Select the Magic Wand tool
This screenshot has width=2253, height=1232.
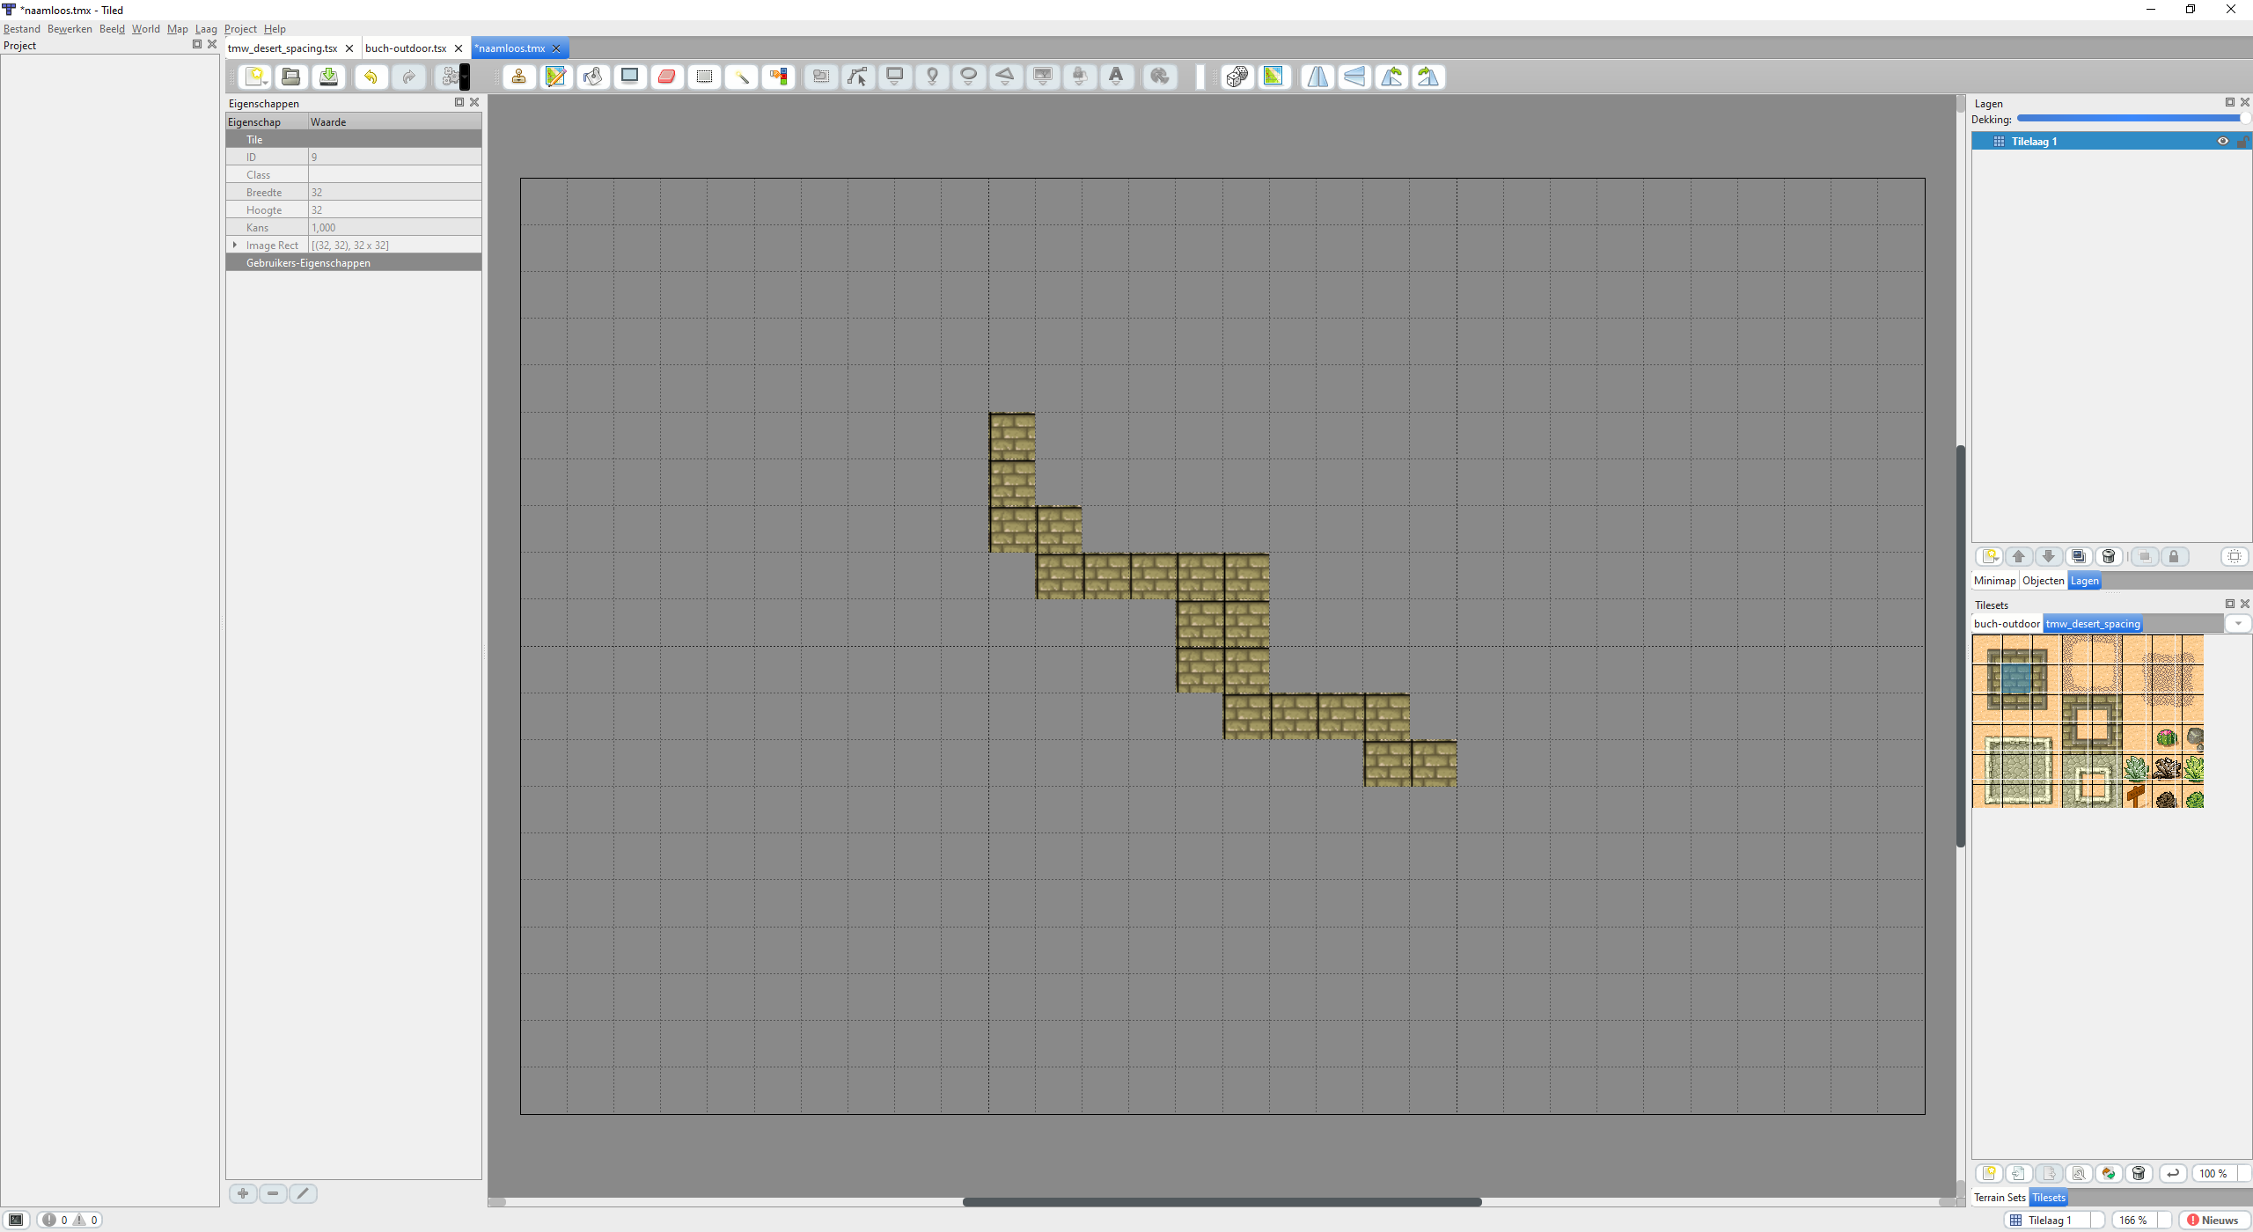click(x=741, y=77)
